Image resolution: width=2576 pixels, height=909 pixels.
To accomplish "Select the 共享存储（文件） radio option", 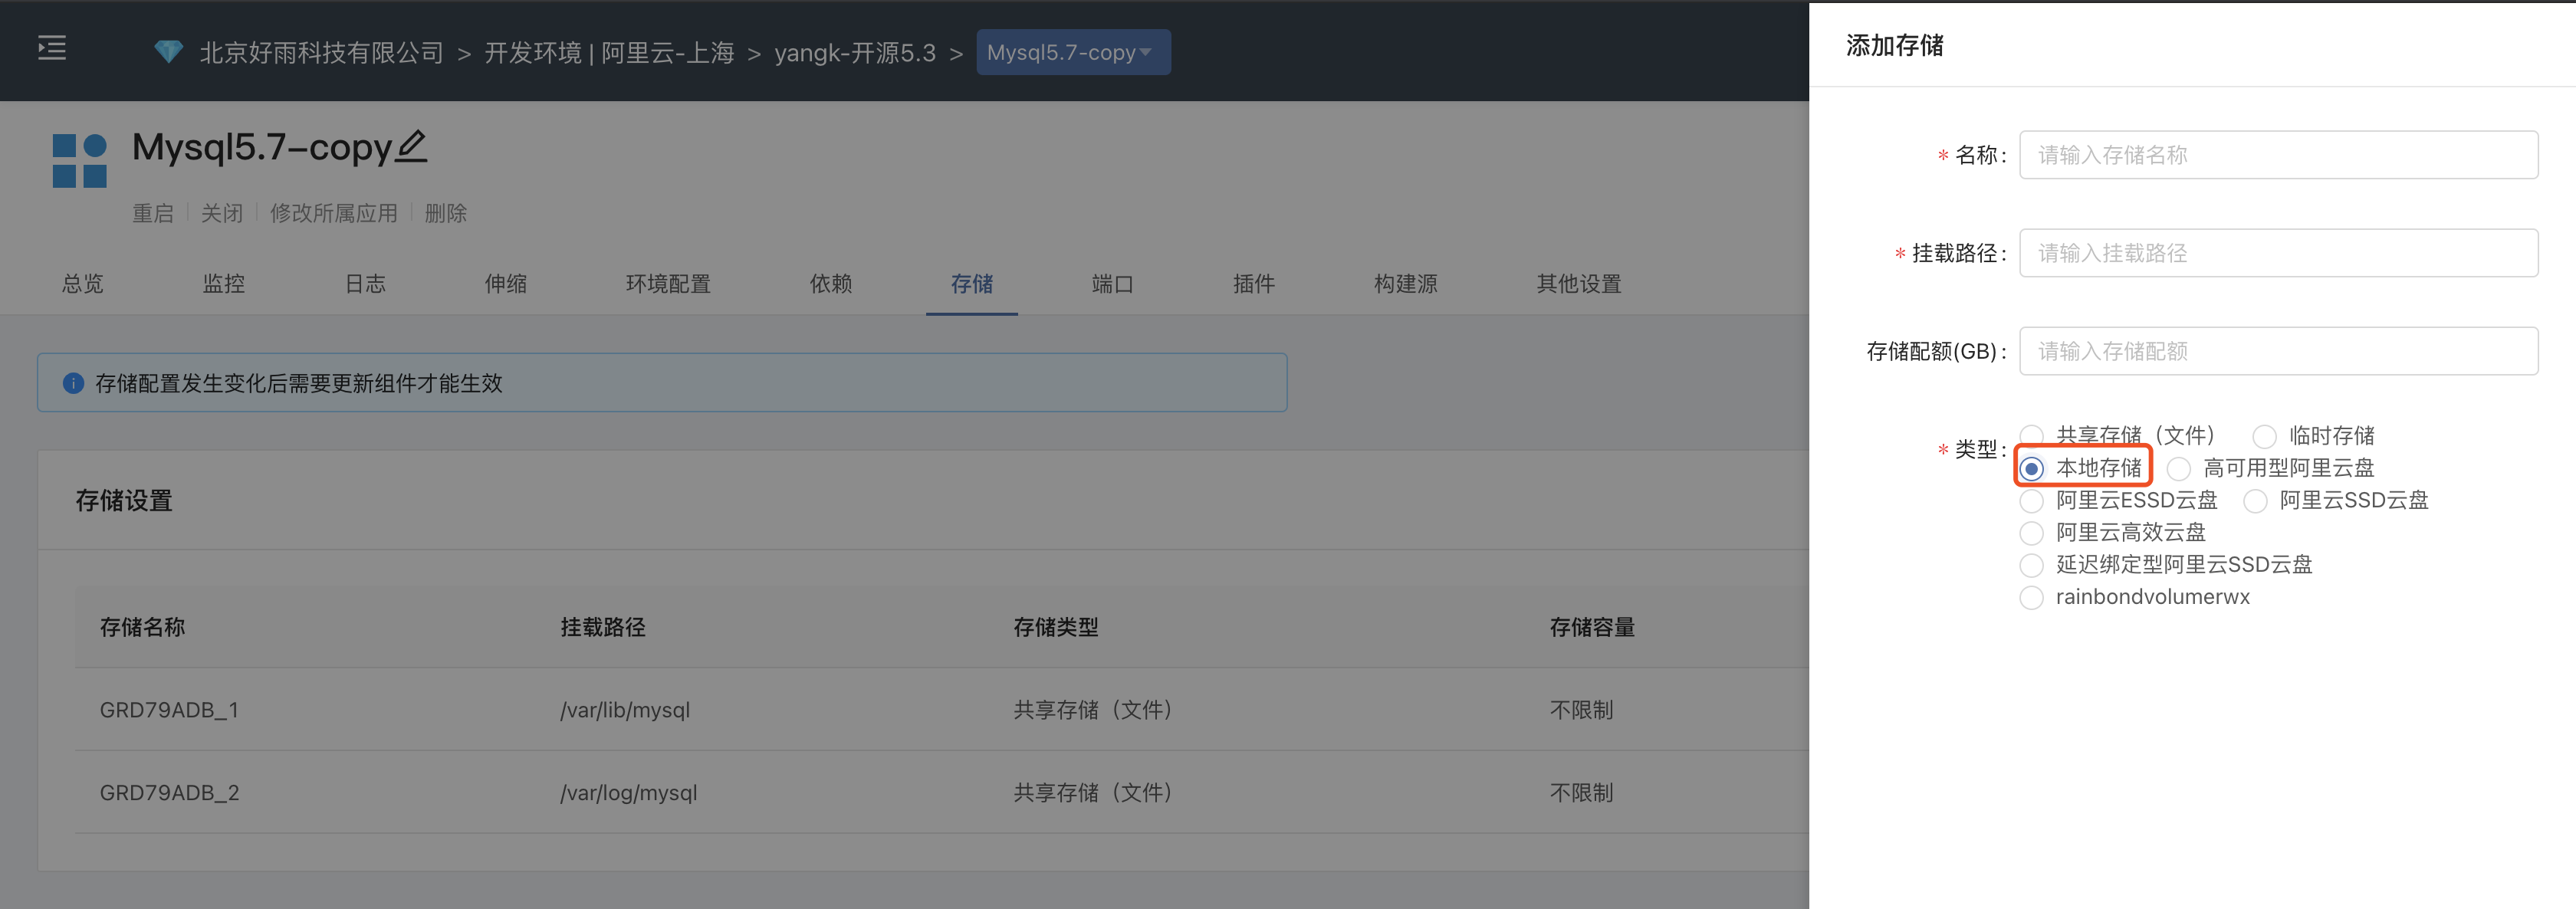I will 2031,436.
